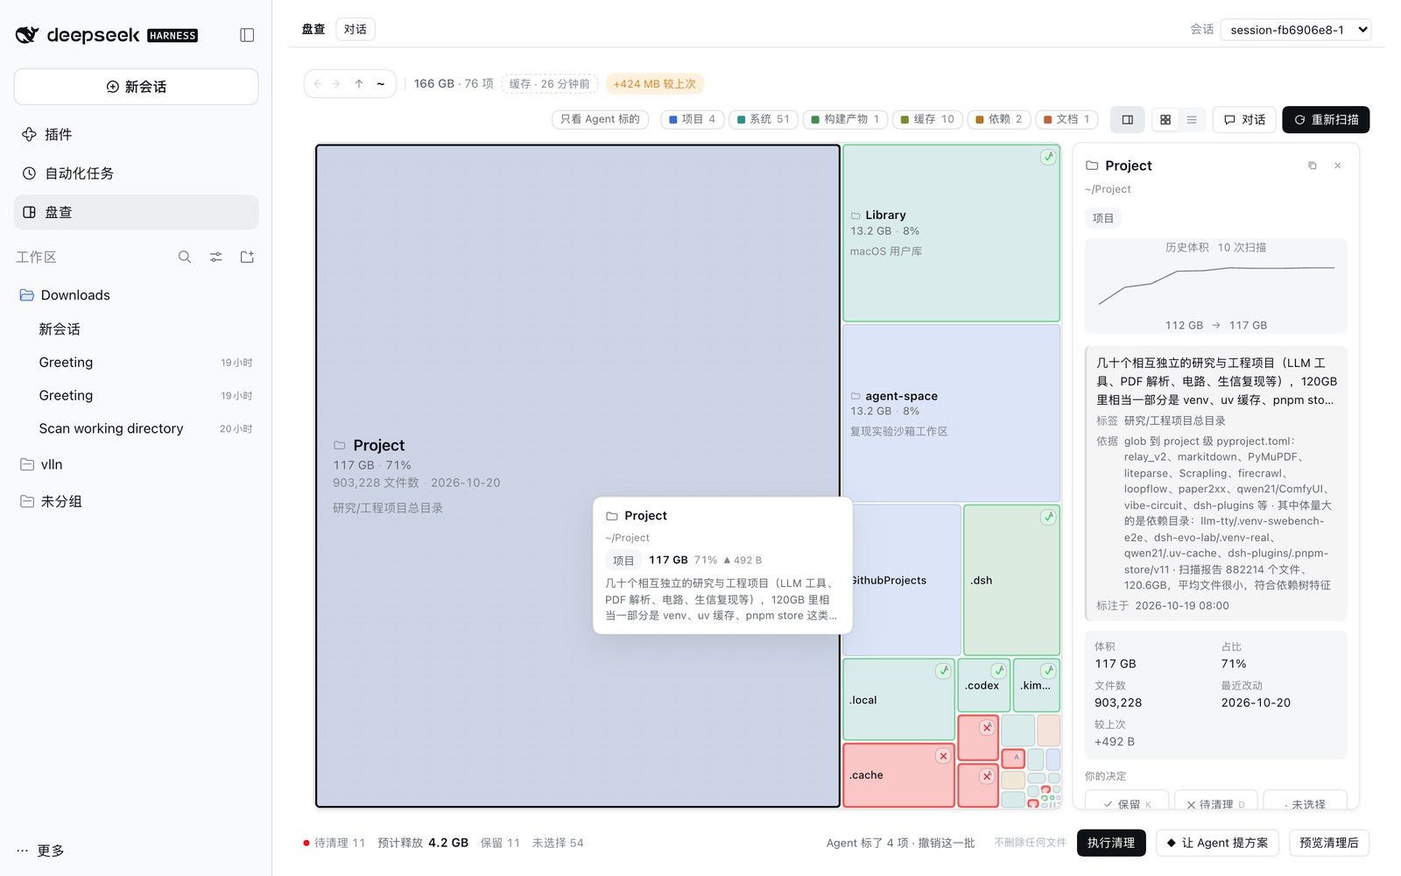Collapse the left sidebar panel icon
Viewport: 1401px width, 876px height.
pyautogui.click(x=247, y=35)
